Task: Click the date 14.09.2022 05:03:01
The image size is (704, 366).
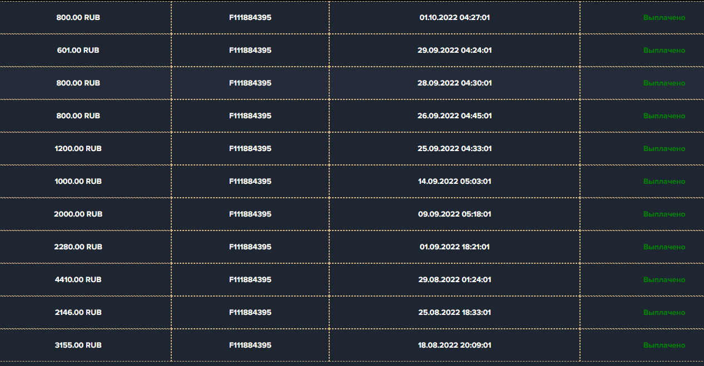Action: point(454,181)
